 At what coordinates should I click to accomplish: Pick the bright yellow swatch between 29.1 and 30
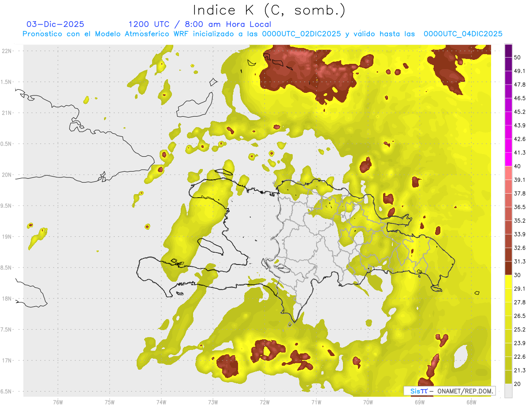[x=508, y=282]
